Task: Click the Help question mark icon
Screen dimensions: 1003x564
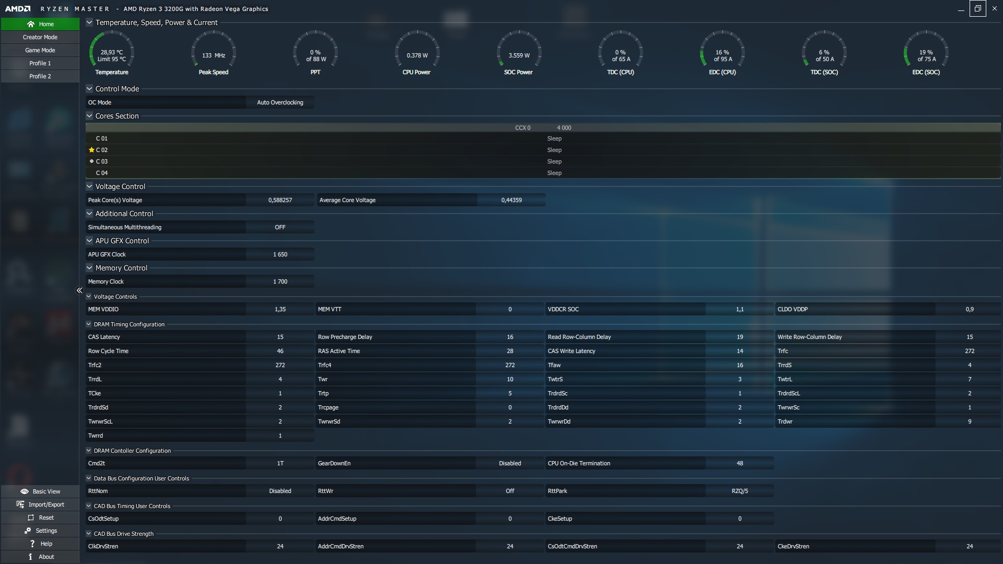Action: (32, 544)
